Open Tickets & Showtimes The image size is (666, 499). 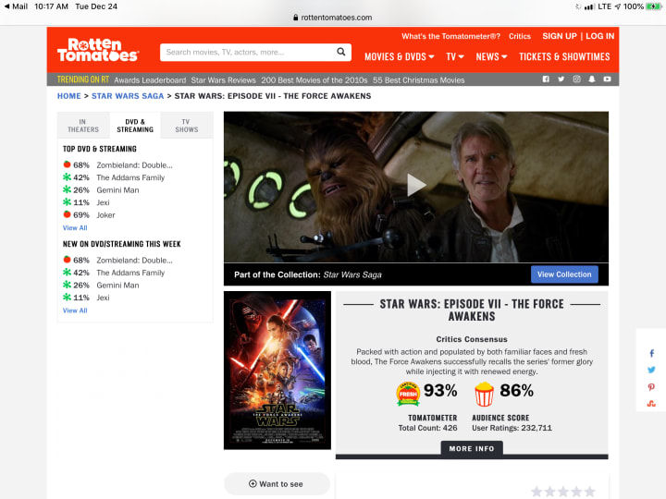coord(564,56)
